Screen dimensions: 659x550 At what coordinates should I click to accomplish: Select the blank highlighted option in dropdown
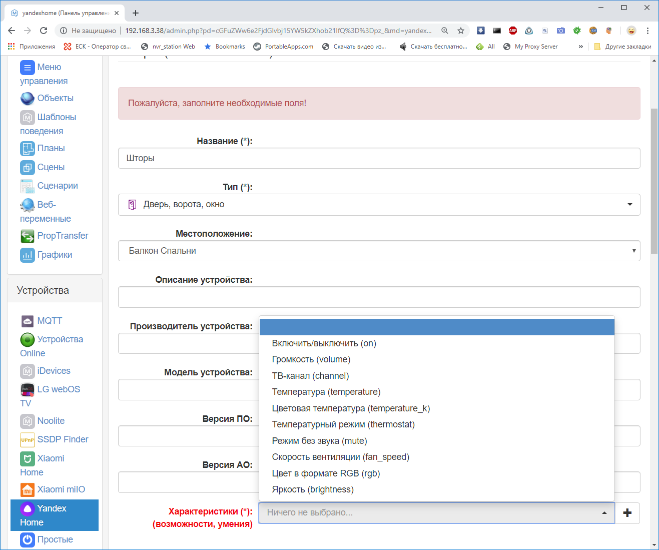tap(437, 327)
